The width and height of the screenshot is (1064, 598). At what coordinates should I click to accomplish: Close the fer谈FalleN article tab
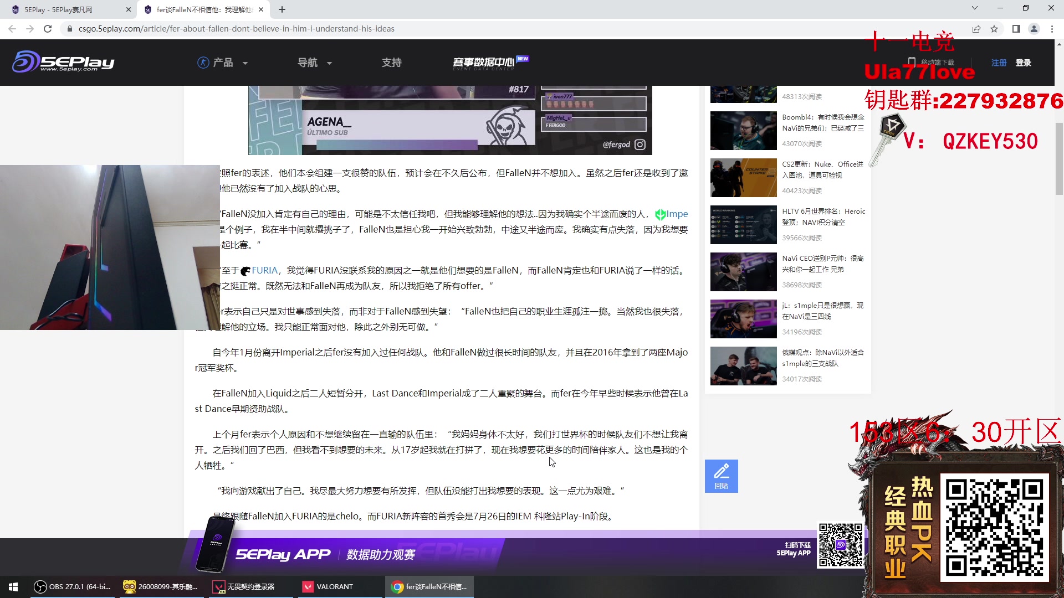pos(261,9)
